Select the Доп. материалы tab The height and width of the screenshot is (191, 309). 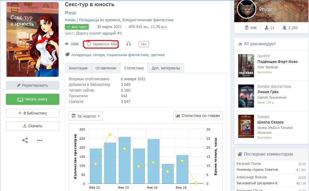[x=166, y=68]
